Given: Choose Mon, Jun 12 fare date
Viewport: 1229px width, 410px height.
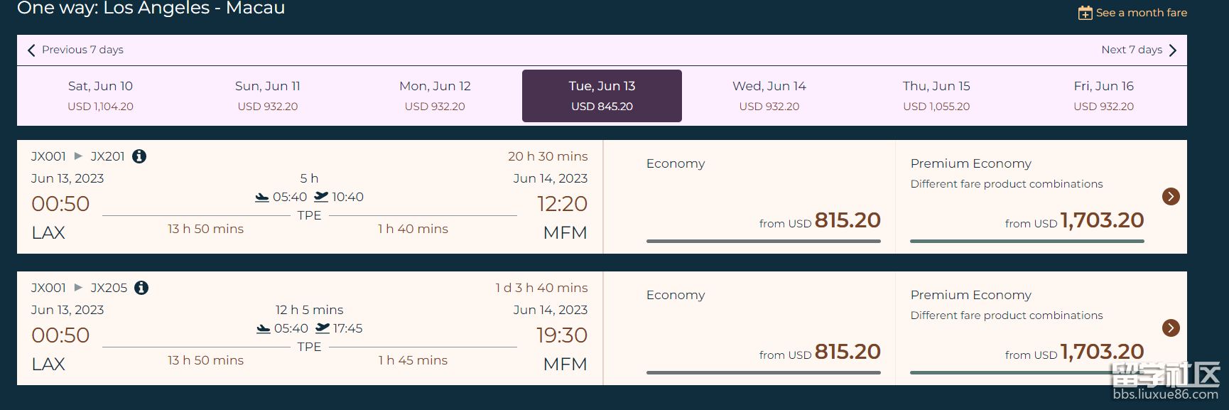Looking at the screenshot, I should click(x=435, y=96).
